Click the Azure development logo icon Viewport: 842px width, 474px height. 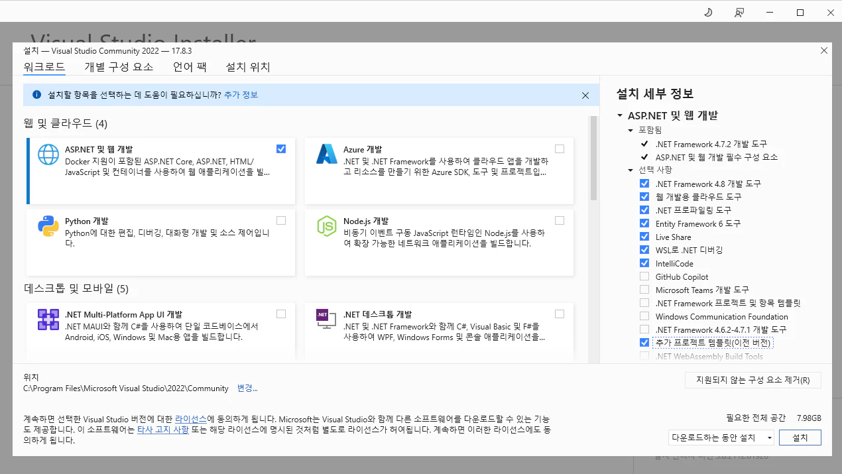327,154
